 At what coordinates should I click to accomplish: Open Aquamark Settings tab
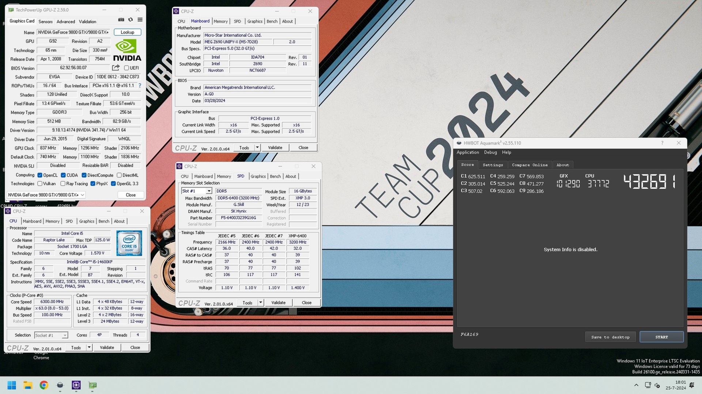click(493, 165)
